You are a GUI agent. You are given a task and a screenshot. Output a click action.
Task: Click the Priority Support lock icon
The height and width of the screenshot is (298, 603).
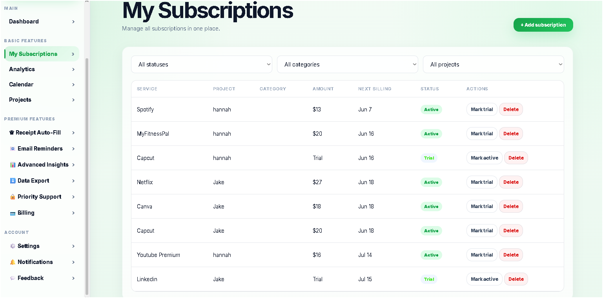point(13,197)
